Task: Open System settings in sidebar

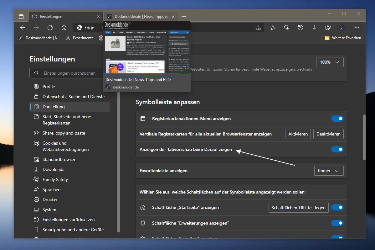Action: tap(69, 210)
